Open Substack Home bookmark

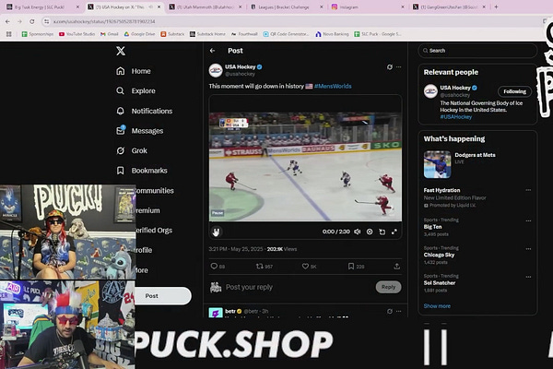pos(207,34)
